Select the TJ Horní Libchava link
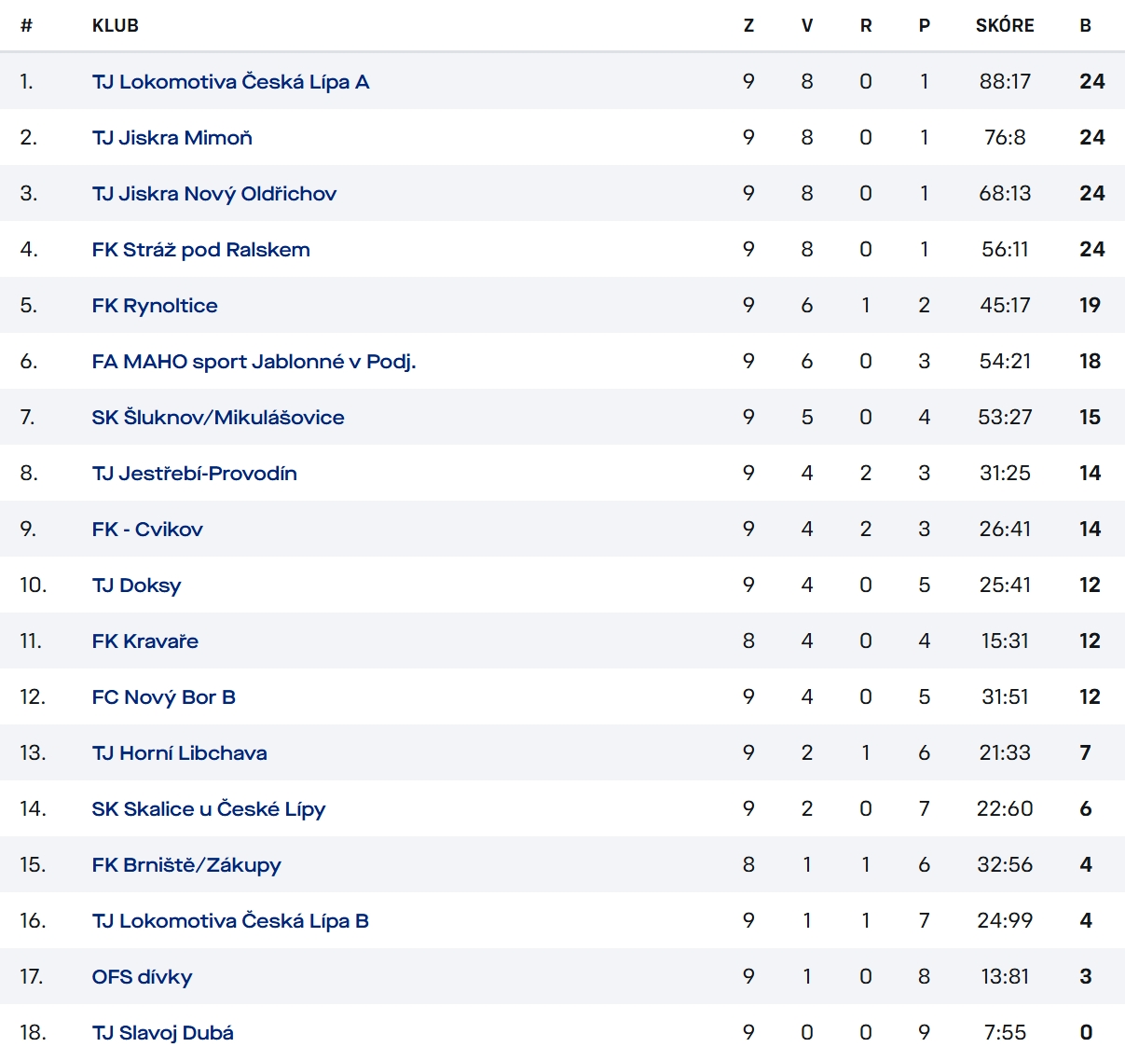This screenshot has height=1061, width=1125. (x=179, y=753)
